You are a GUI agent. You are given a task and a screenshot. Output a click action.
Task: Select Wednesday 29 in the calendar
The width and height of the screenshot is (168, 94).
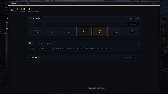(x=68, y=32)
